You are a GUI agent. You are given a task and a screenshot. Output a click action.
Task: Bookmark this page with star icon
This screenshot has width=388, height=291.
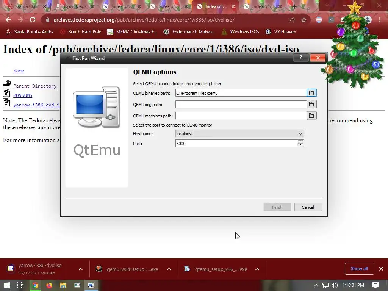point(304,20)
